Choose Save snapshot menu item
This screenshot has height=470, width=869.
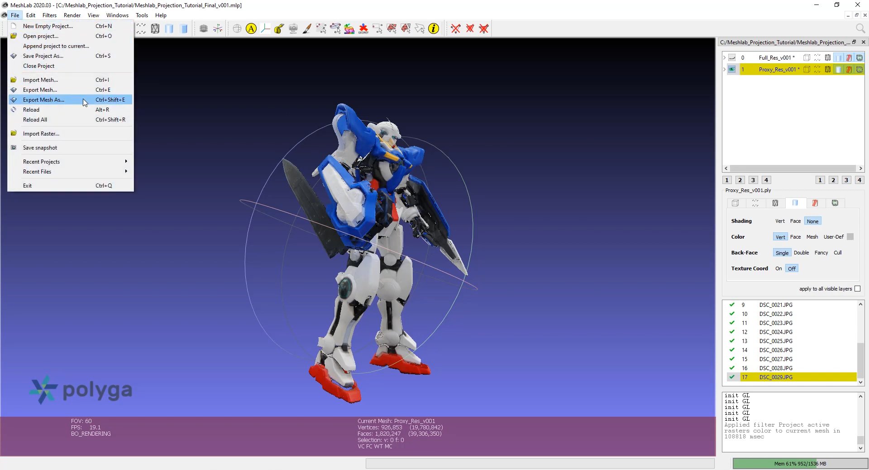point(70,148)
